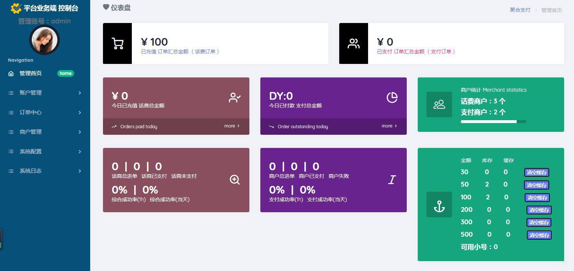574x271 pixels.
Task: Click the home icon beside 管理首页
Action: 11,73
